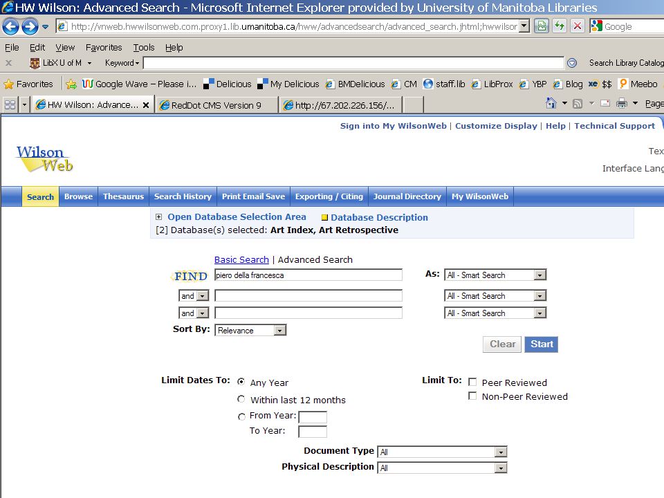The image size is (664, 498).
Task: Open the YBP bookmark
Action: click(x=533, y=84)
